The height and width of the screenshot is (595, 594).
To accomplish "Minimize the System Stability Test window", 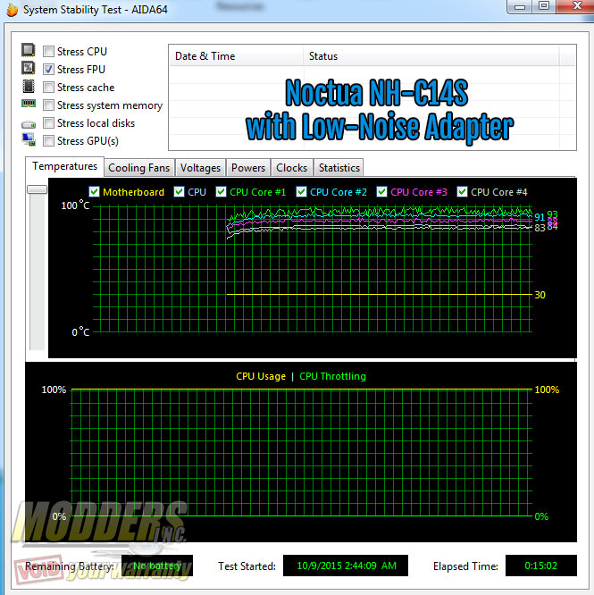I will [520, 6].
